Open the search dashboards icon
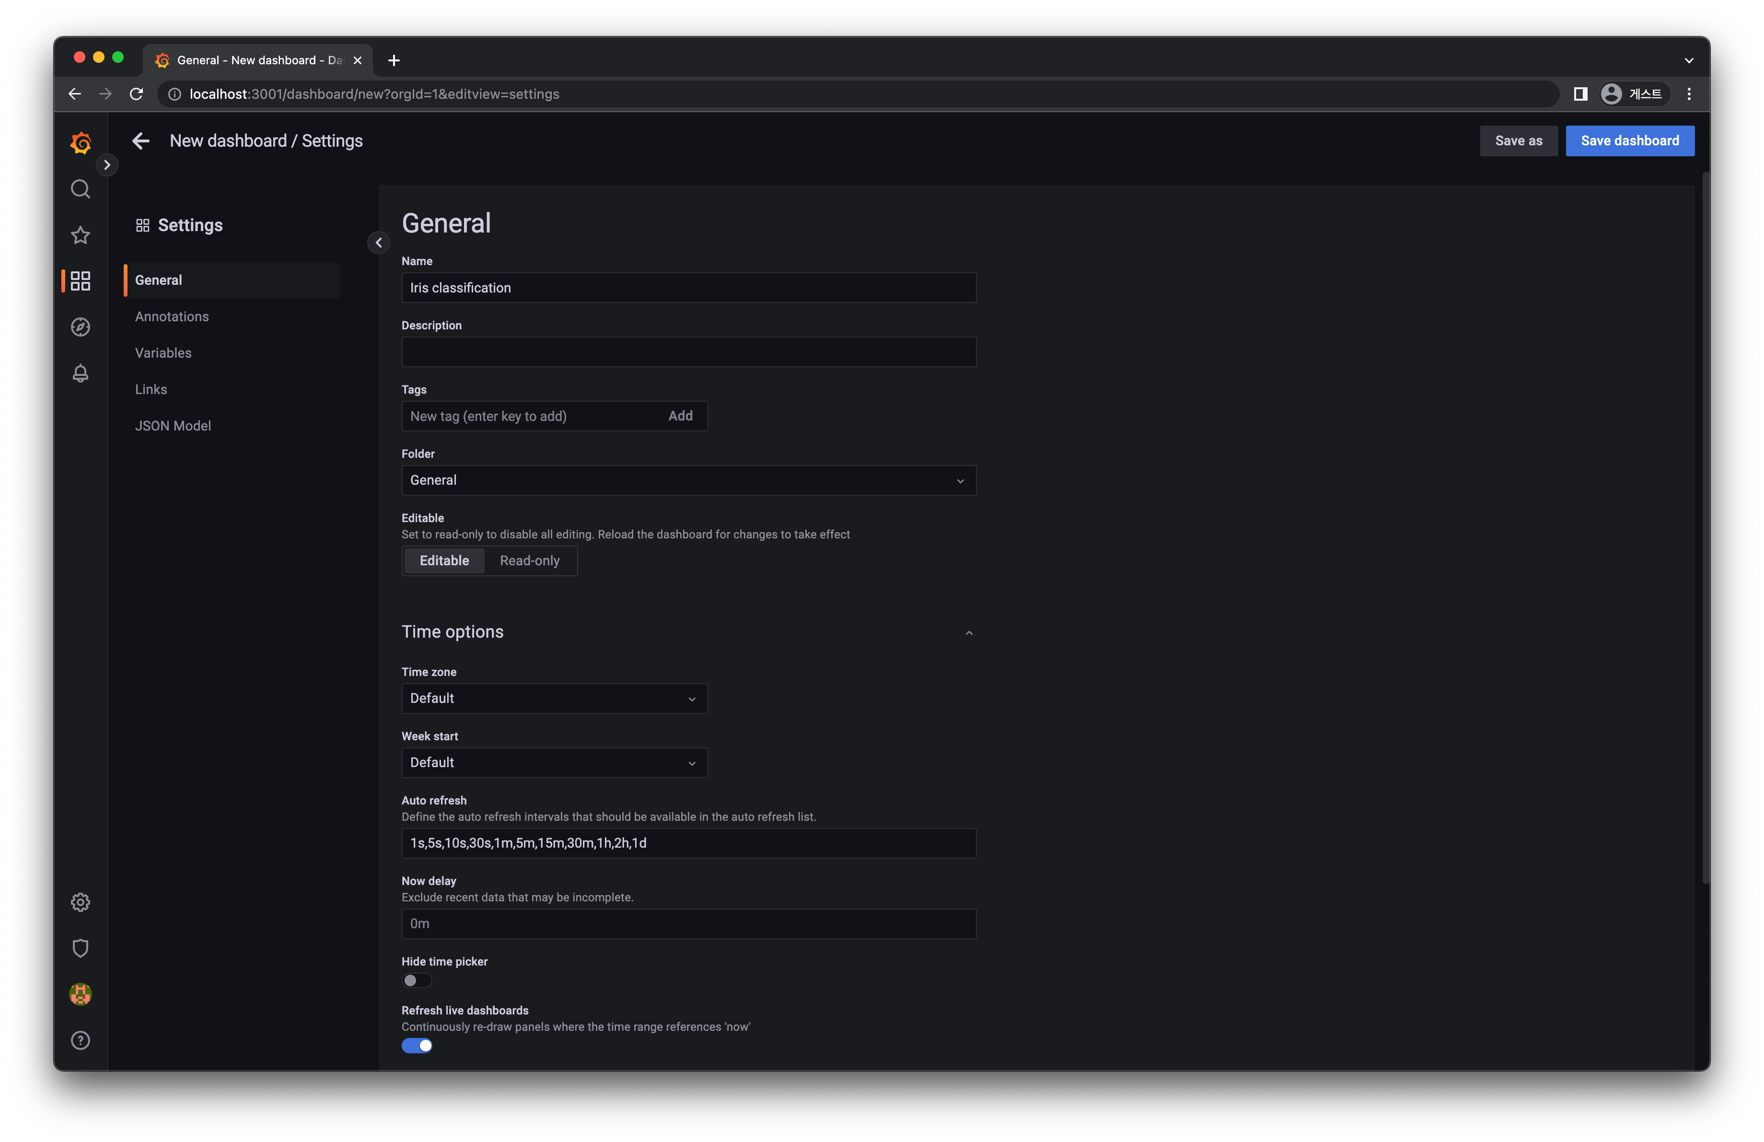Image resolution: width=1764 pixels, height=1142 pixels. click(x=81, y=189)
